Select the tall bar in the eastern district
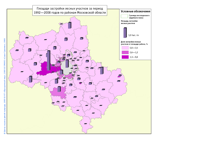204x144 pixels. click(x=102, y=70)
